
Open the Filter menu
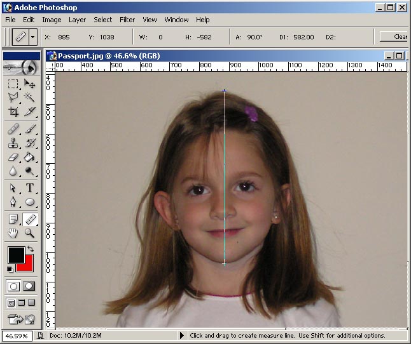pyautogui.click(x=127, y=20)
